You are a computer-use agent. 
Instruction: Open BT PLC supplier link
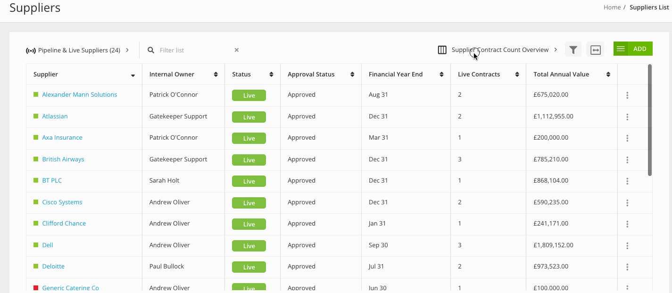point(52,180)
